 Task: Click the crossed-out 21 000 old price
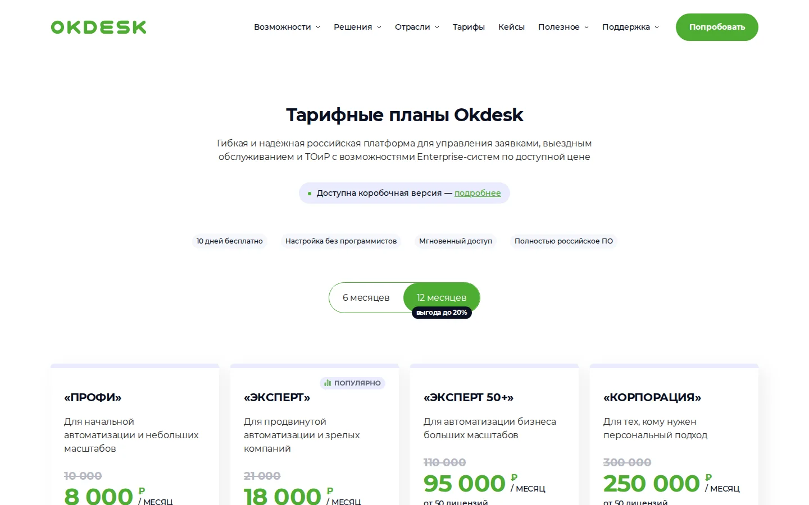tap(262, 476)
